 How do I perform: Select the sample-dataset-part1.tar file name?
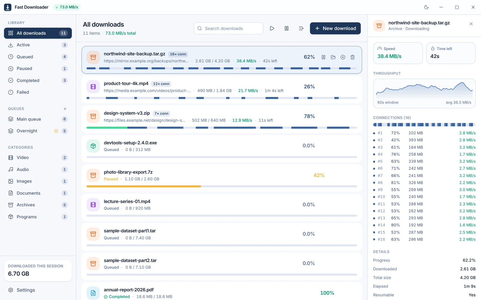(130, 231)
